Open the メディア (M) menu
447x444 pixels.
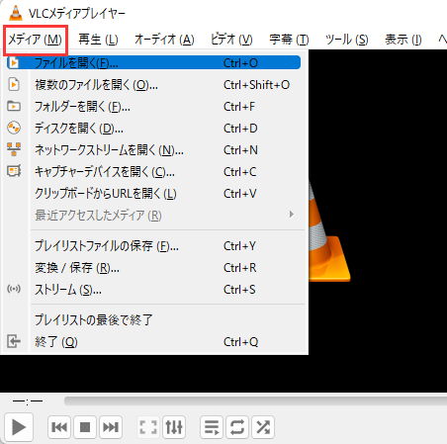click(x=35, y=41)
